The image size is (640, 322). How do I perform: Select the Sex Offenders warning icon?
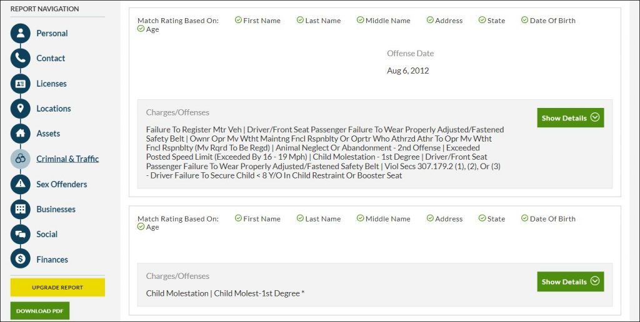click(x=21, y=184)
